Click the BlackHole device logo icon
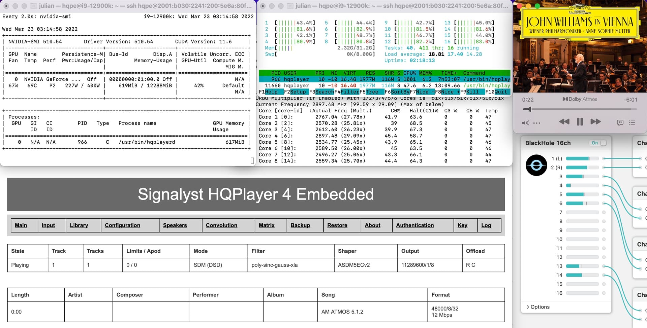Viewport: 647px width, 328px height. click(x=536, y=165)
